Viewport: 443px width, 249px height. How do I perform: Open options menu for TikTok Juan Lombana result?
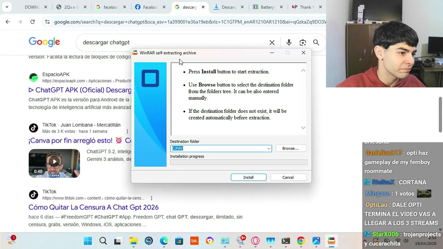(x=127, y=131)
